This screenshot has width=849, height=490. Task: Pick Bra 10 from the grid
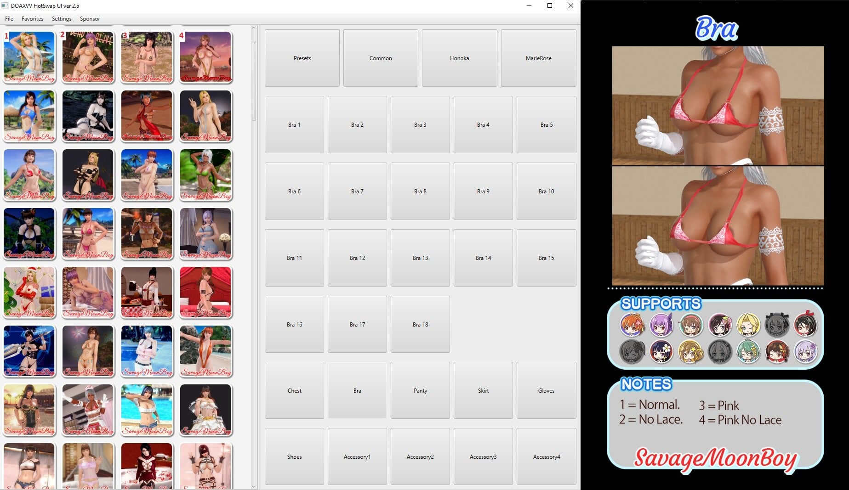tap(546, 191)
